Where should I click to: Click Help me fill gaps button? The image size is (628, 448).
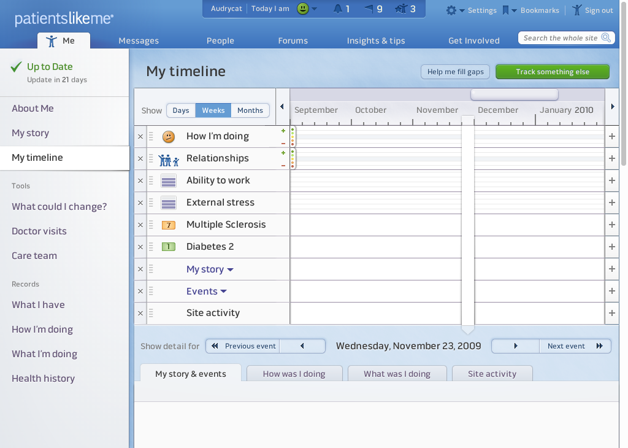[x=456, y=72]
